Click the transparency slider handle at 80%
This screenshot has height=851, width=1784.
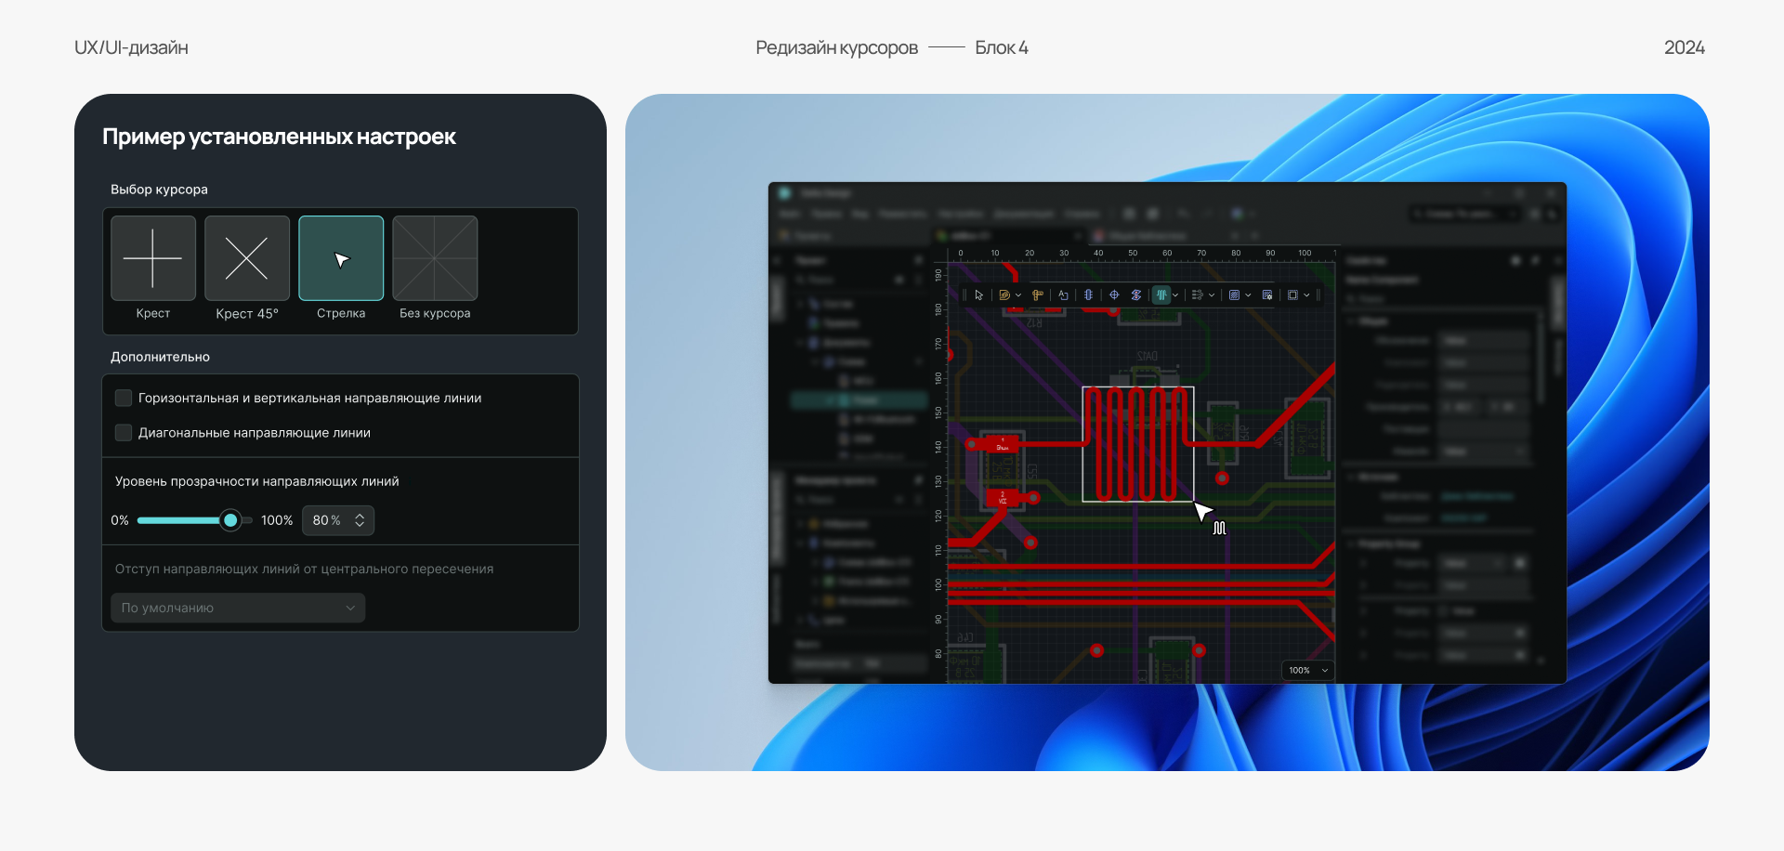pyautogui.click(x=230, y=520)
